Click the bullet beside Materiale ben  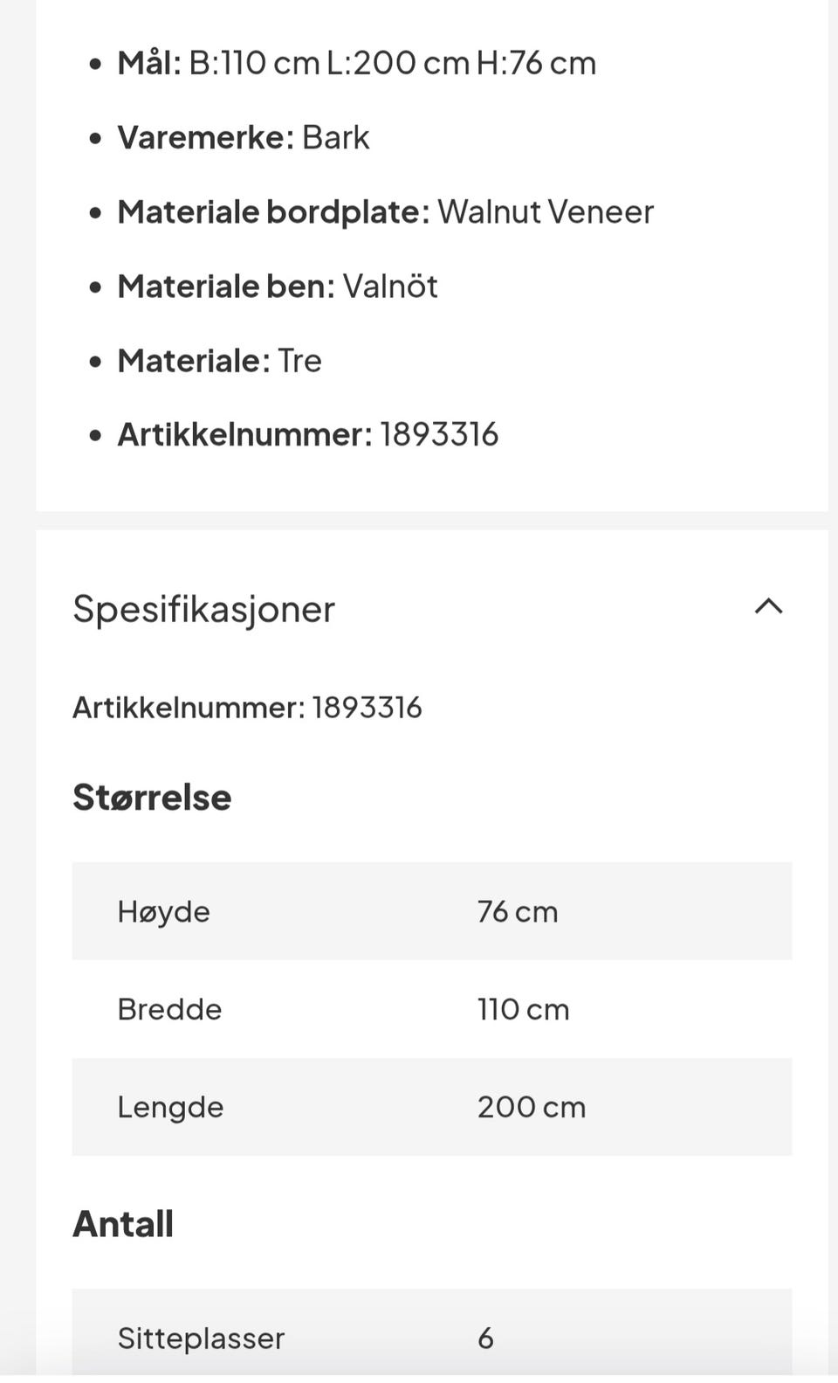[x=94, y=287]
